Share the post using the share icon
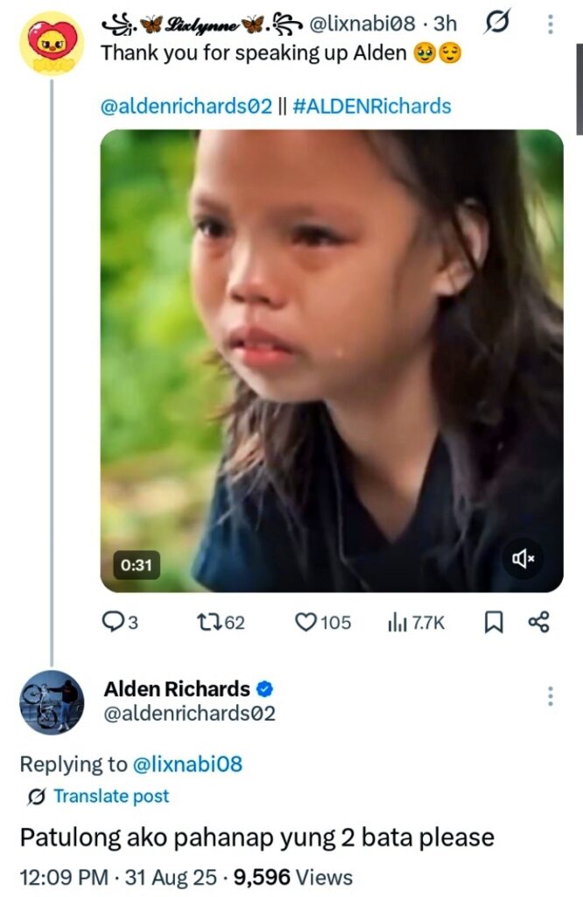 (x=538, y=622)
